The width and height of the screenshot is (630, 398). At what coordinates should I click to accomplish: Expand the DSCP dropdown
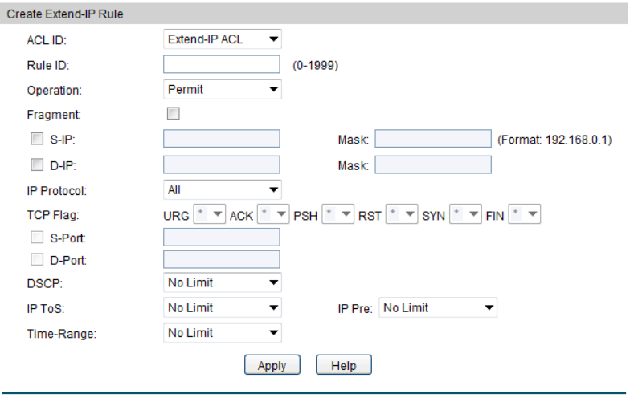223,282
